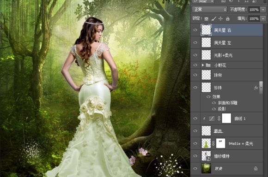Open the 不透明度 opacity slider arrow
The width and height of the screenshot is (268, 177).
[x=263, y=10]
